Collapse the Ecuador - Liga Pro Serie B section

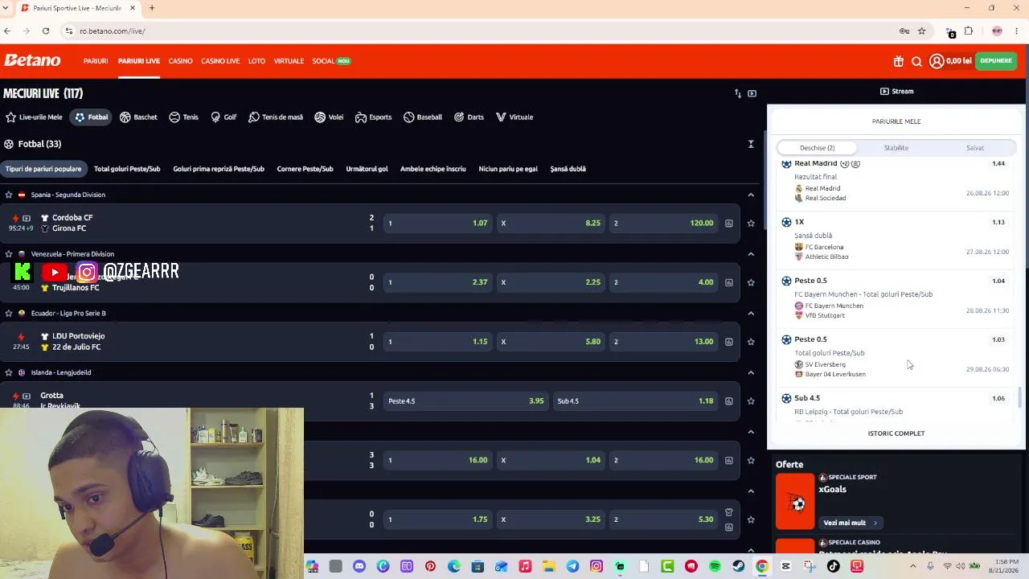pos(751,313)
